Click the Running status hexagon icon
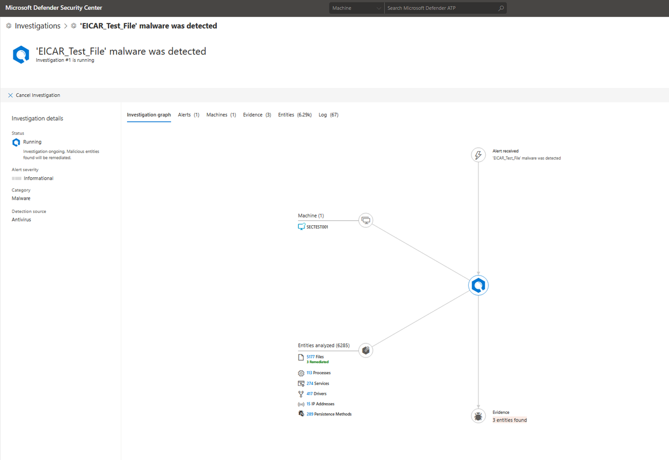669x460 pixels. pos(16,142)
